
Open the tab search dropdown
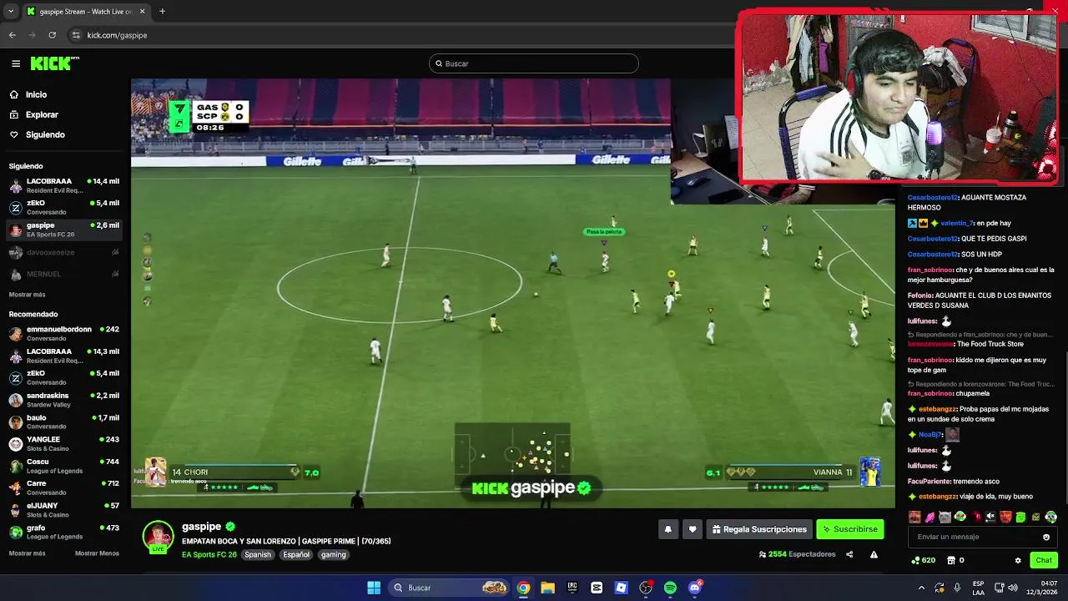[11, 12]
